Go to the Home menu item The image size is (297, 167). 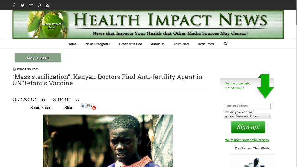coord(72,44)
